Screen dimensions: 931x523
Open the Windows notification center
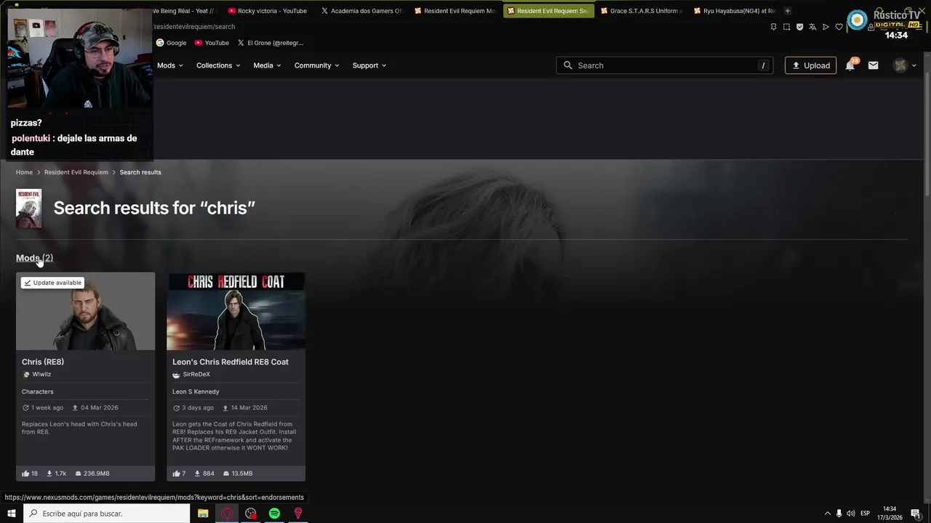coord(916,514)
